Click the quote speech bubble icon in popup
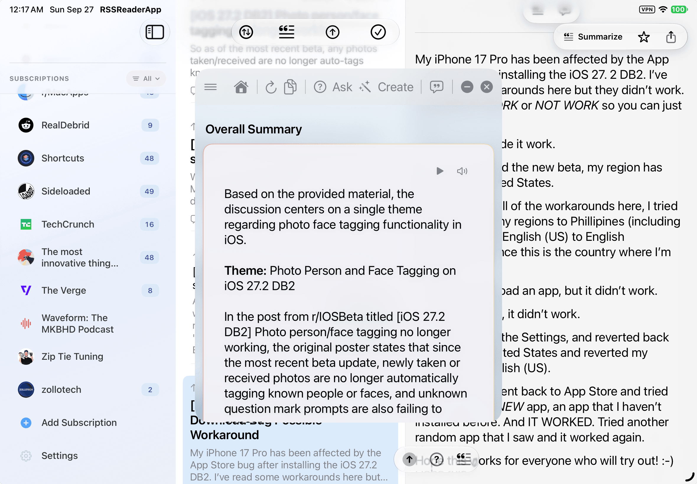The height and width of the screenshot is (484, 697). point(437,87)
